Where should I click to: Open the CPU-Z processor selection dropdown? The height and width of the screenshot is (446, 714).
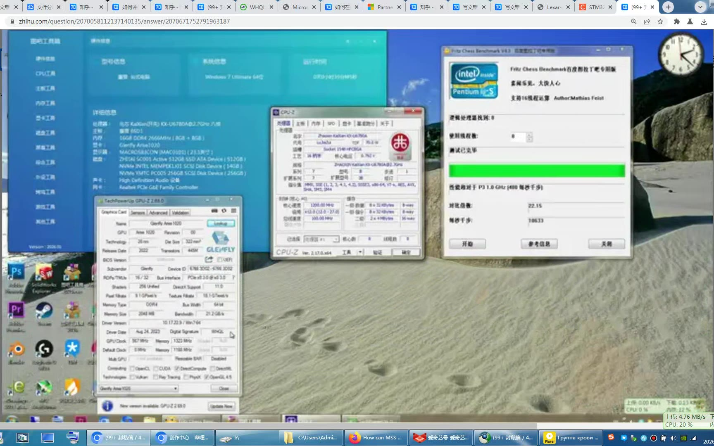[321, 239]
